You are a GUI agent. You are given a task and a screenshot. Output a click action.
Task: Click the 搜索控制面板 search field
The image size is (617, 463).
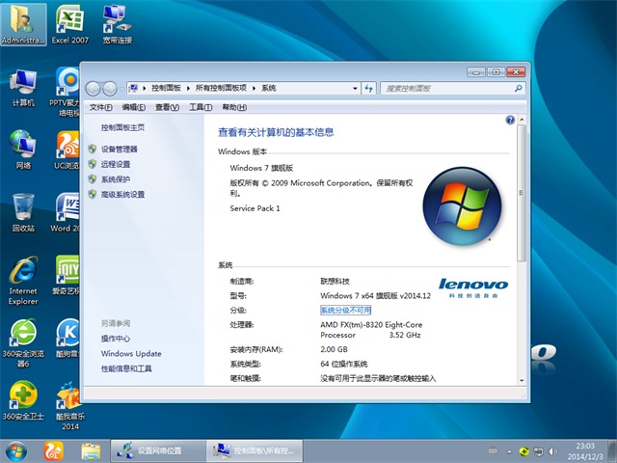coord(445,88)
